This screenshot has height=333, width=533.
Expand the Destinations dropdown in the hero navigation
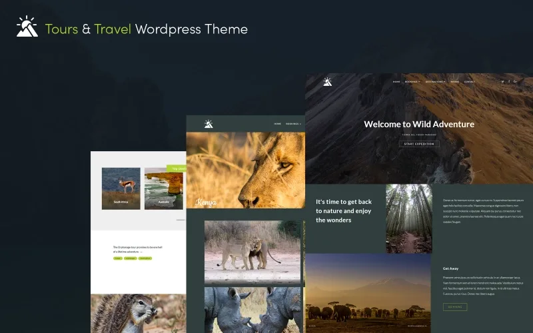coord(435,81)
